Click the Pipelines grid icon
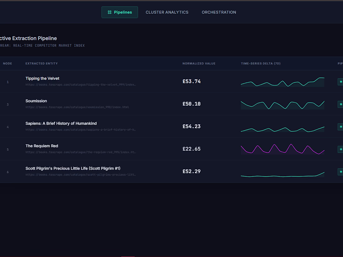Viewport: 343px width, 257px height. [109, 12]
